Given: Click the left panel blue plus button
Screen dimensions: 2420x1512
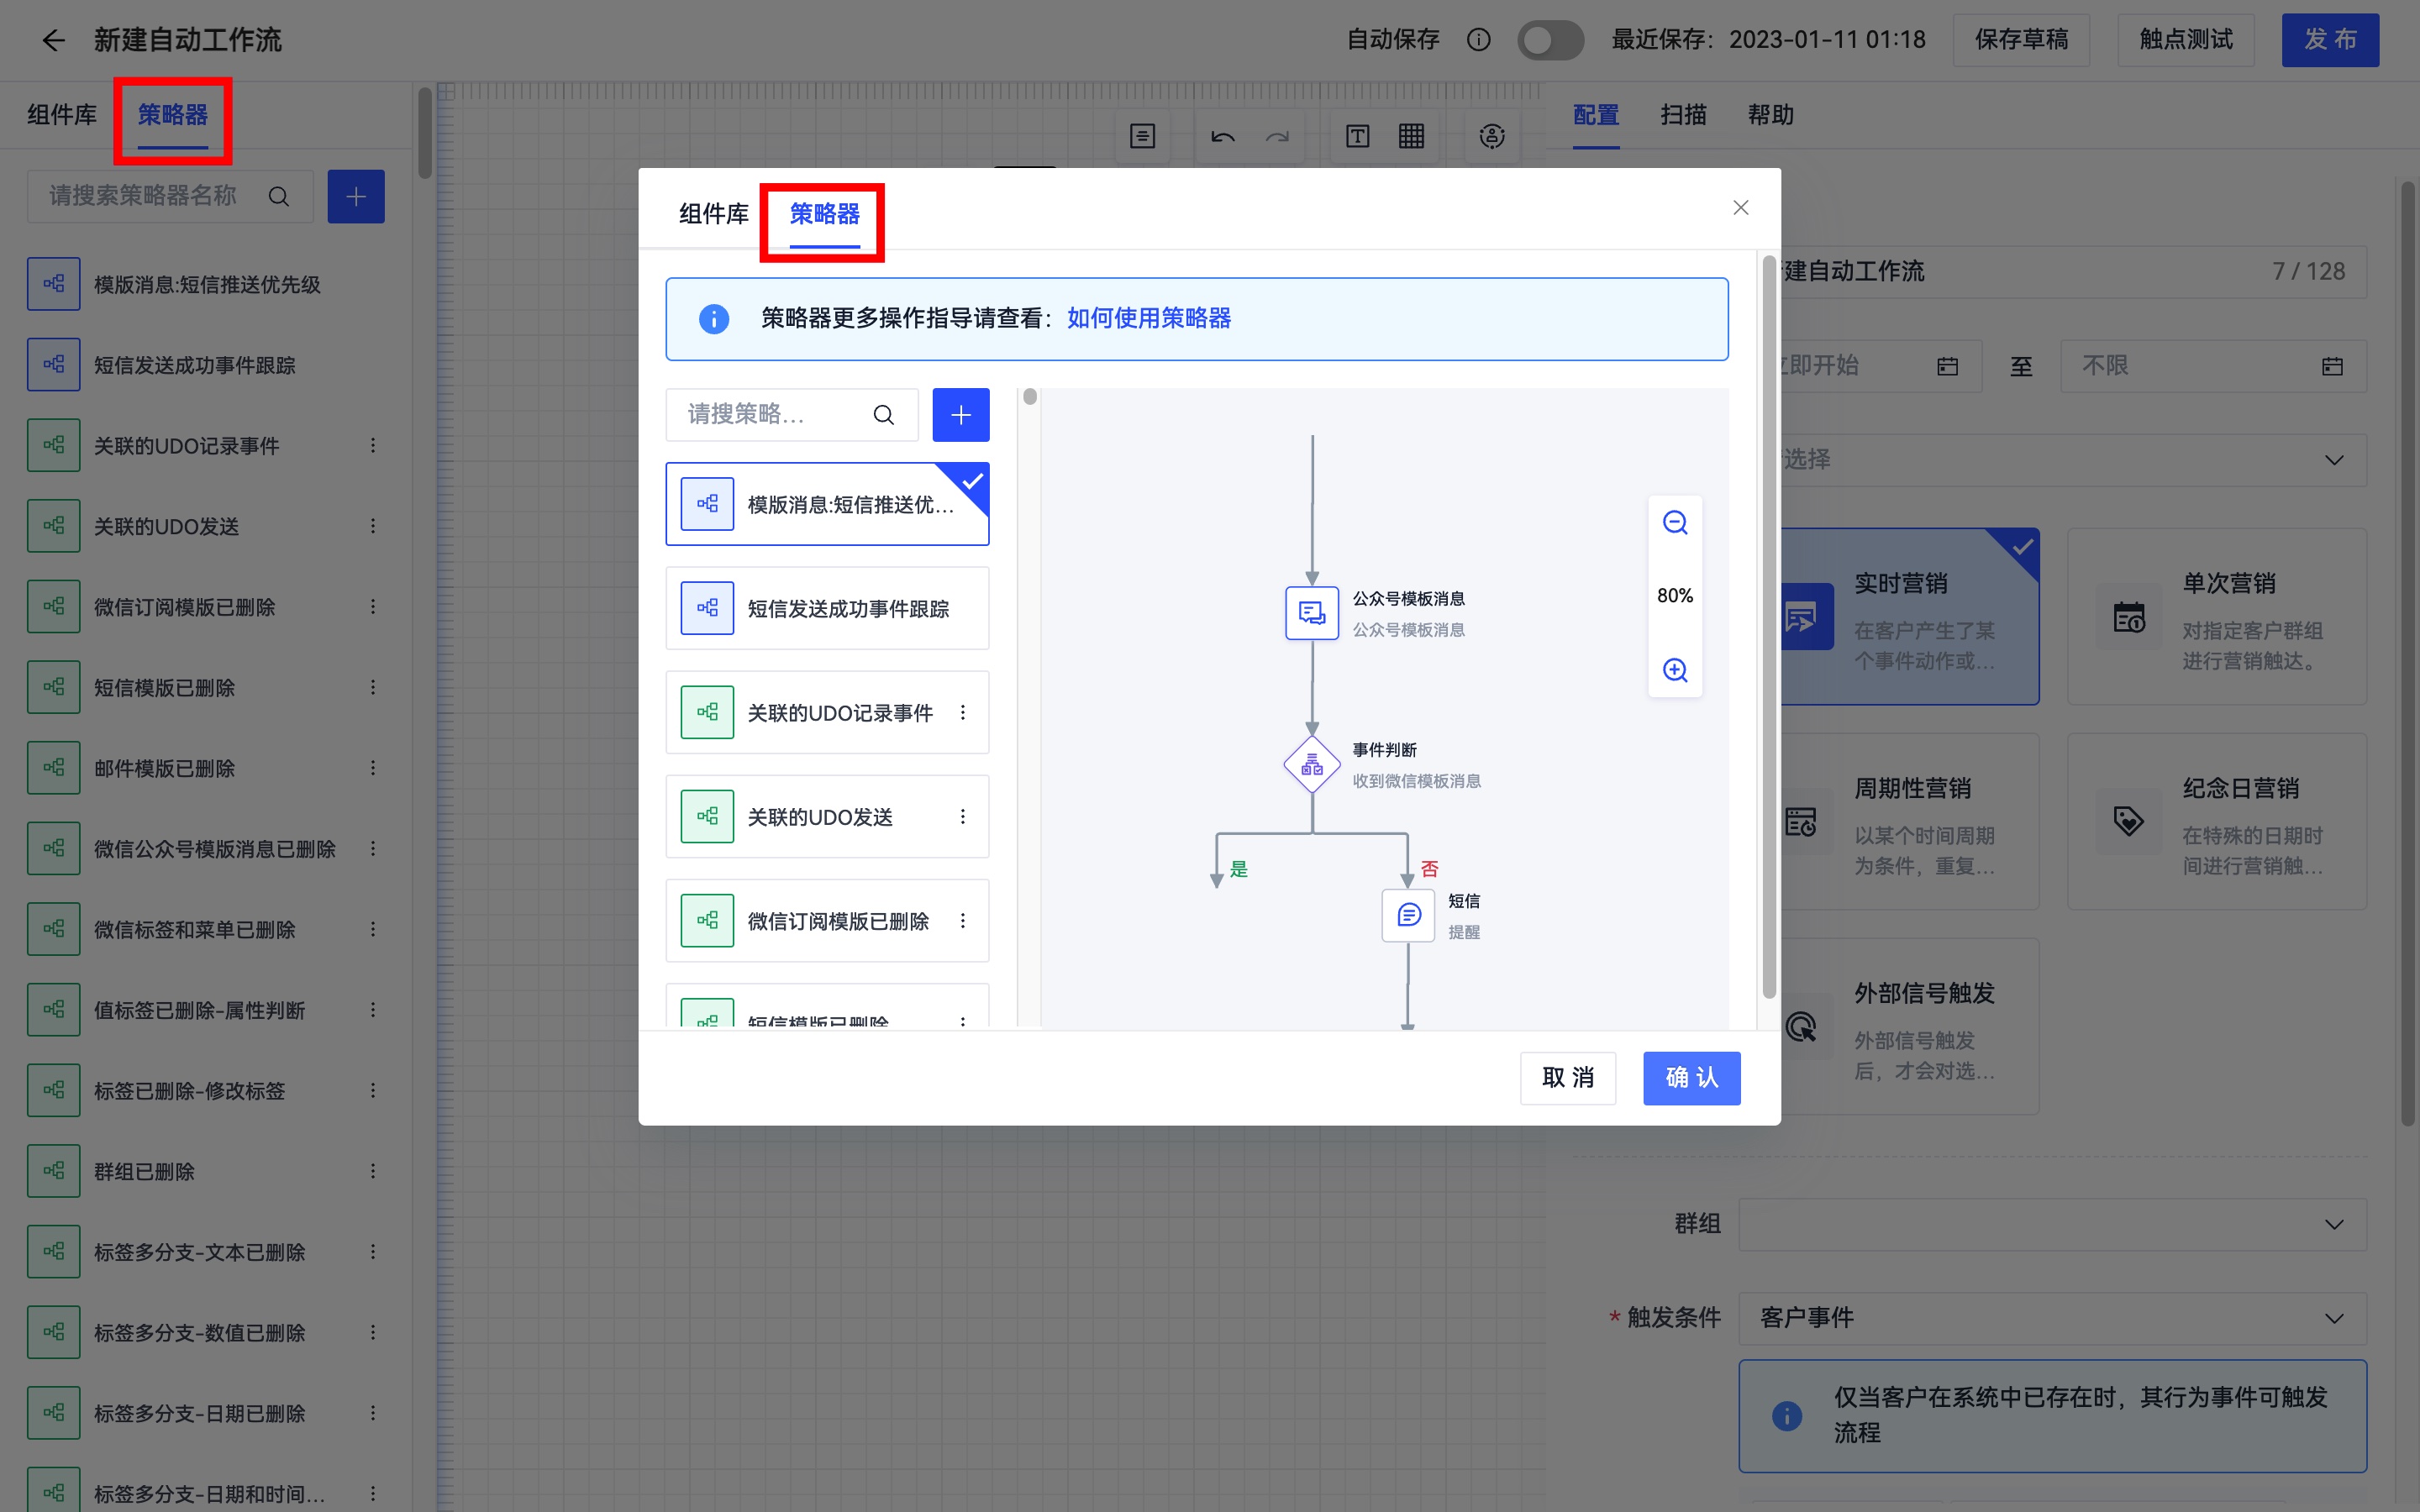Looking at the screenshot, I should pos(356,197).
